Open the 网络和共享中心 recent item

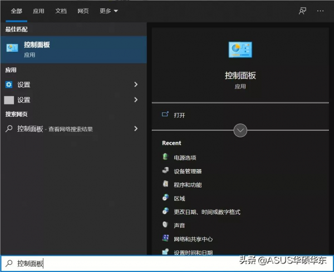click(x=193, y=239)
